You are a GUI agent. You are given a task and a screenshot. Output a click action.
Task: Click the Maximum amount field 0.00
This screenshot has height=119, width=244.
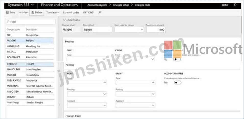point(156,30)
